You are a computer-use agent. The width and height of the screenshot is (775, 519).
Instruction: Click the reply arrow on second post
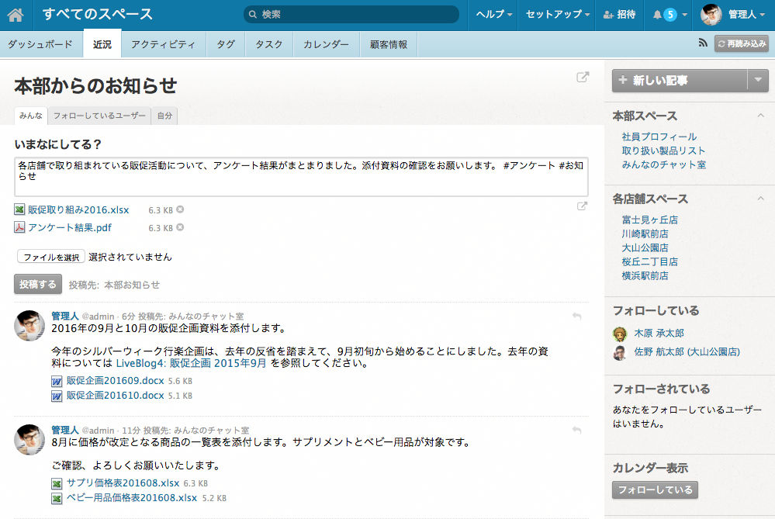(x=576, y=430)
